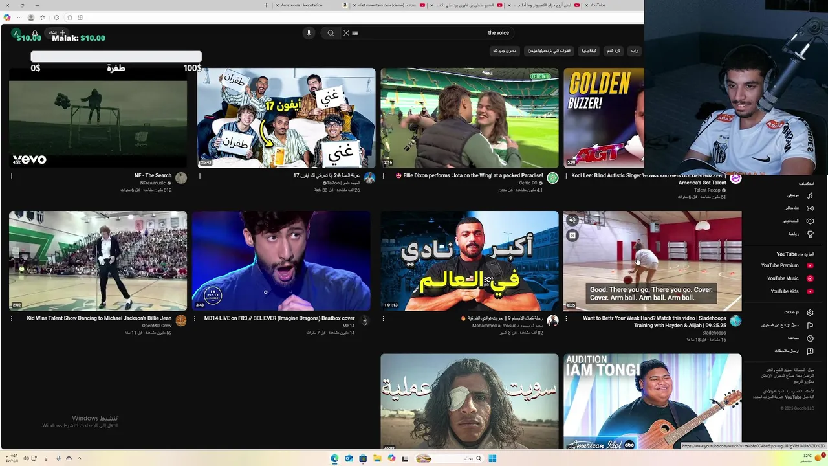Open options menu for NF - The Search
Viewport: 828px width, 466px height.
(12, 176)
